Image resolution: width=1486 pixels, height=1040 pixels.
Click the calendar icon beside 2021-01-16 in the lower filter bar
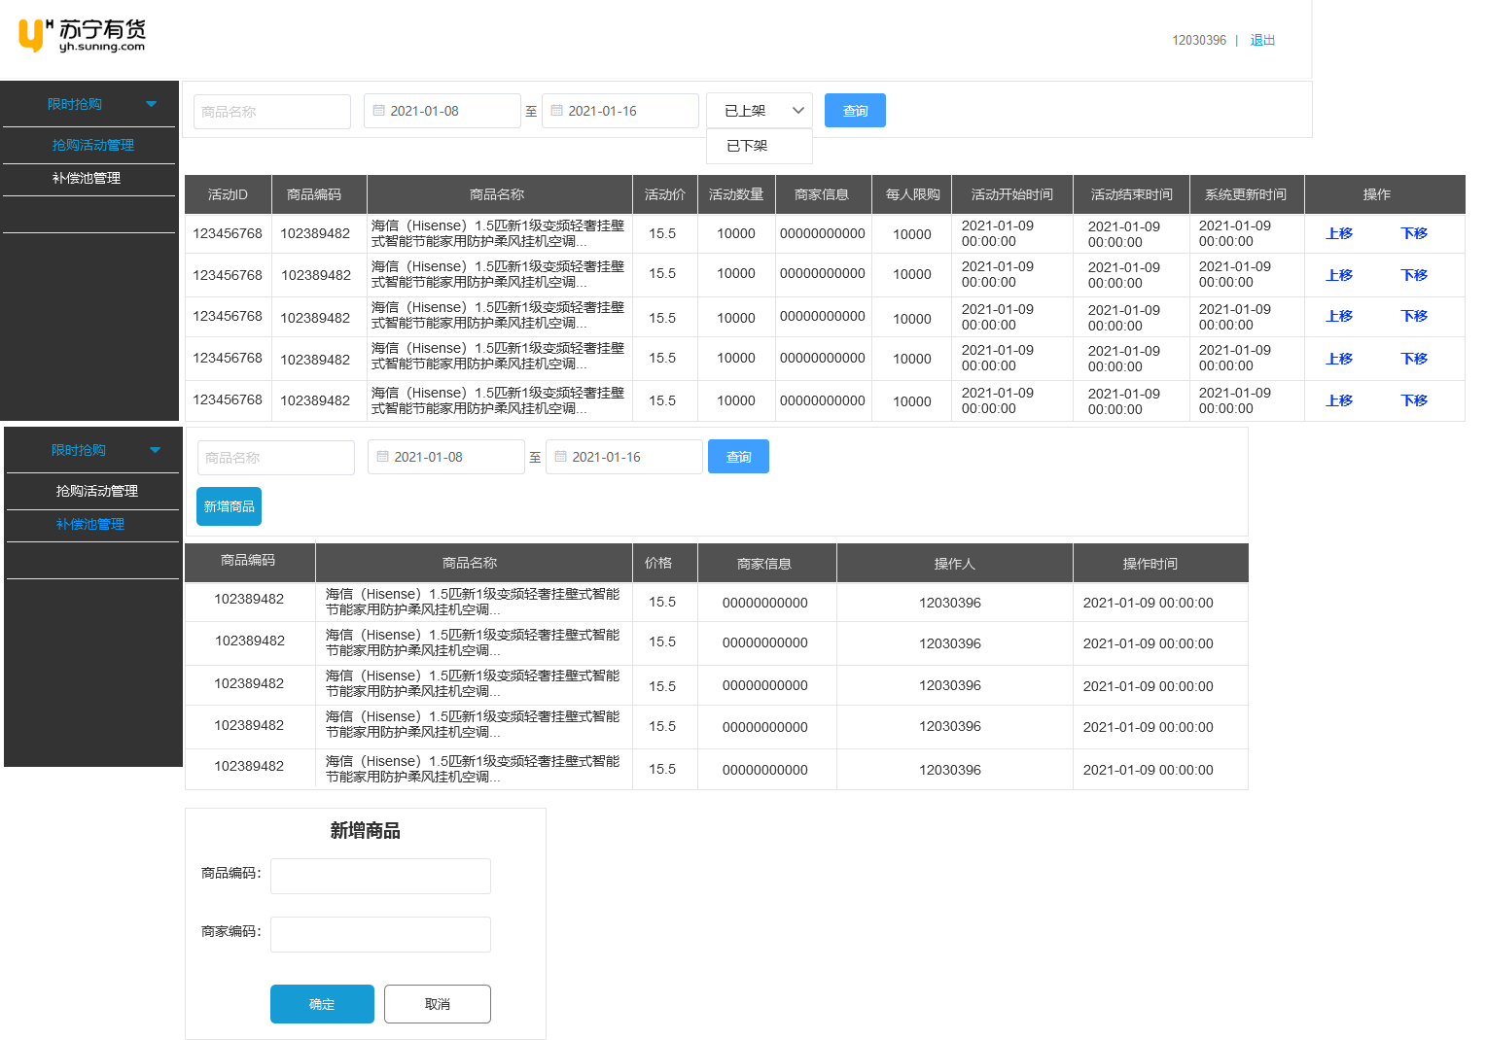(x=561, y=457)
